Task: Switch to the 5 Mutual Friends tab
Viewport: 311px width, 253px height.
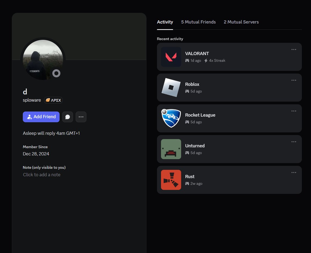Action: pyautogui.click(x=198, y=22)
